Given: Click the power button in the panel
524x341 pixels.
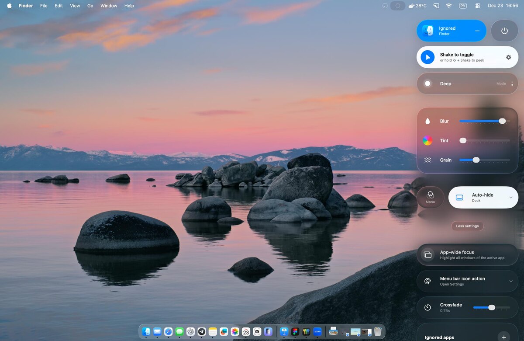Looking at the screenshot, I should coord(504,31).
